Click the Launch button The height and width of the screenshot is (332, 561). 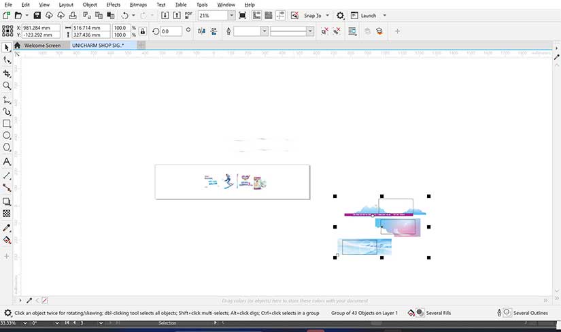click(364, 16)
